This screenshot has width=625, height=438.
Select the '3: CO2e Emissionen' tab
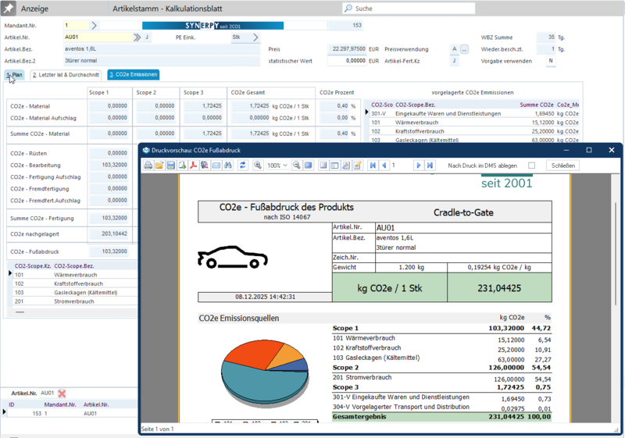(134, 75)
